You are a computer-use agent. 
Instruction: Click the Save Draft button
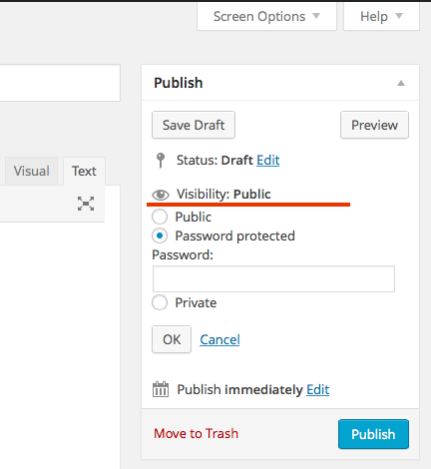click(x=194, y=125)
